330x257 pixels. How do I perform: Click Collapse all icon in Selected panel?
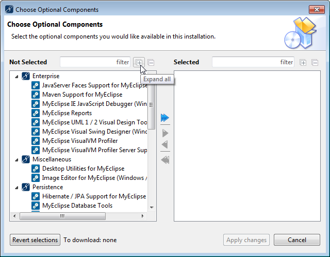point(315,62)
